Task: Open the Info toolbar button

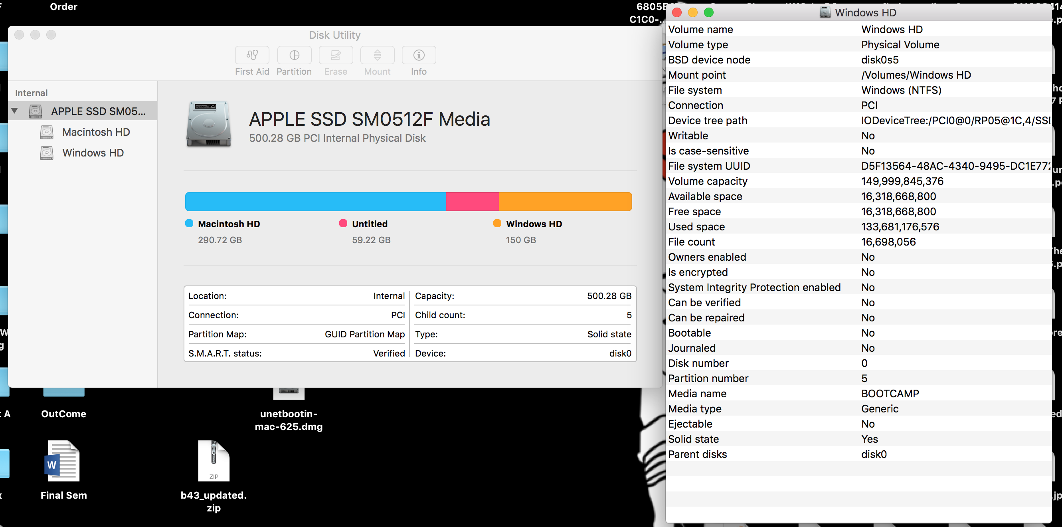Action: click(418, 55)
